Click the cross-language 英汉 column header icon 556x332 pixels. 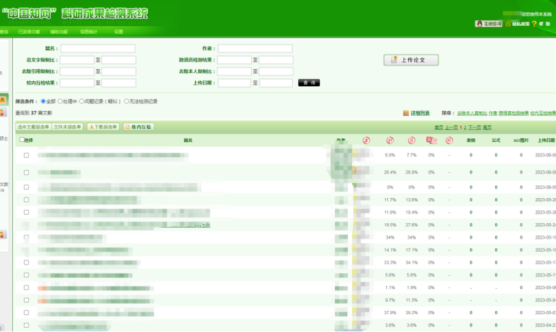click(x=431, y=140)
